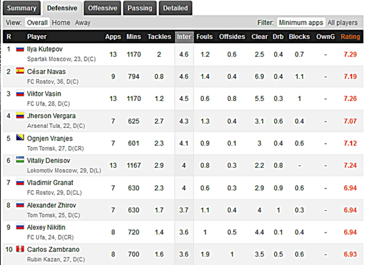
Task: Open Vladimir Granat player profile
Action: coord(50,182)
